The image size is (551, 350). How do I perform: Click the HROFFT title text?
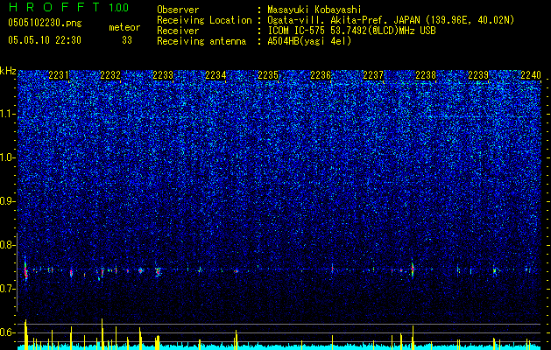click(54, 7)
